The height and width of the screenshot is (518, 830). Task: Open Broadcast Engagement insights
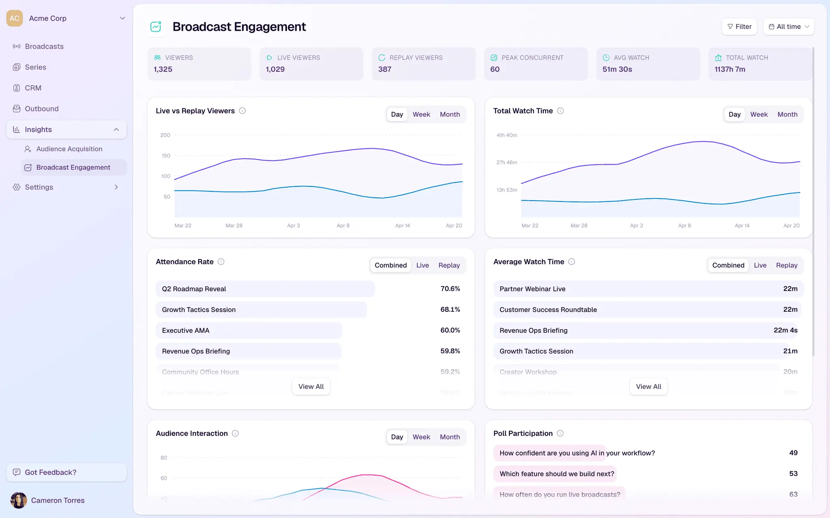73,167
